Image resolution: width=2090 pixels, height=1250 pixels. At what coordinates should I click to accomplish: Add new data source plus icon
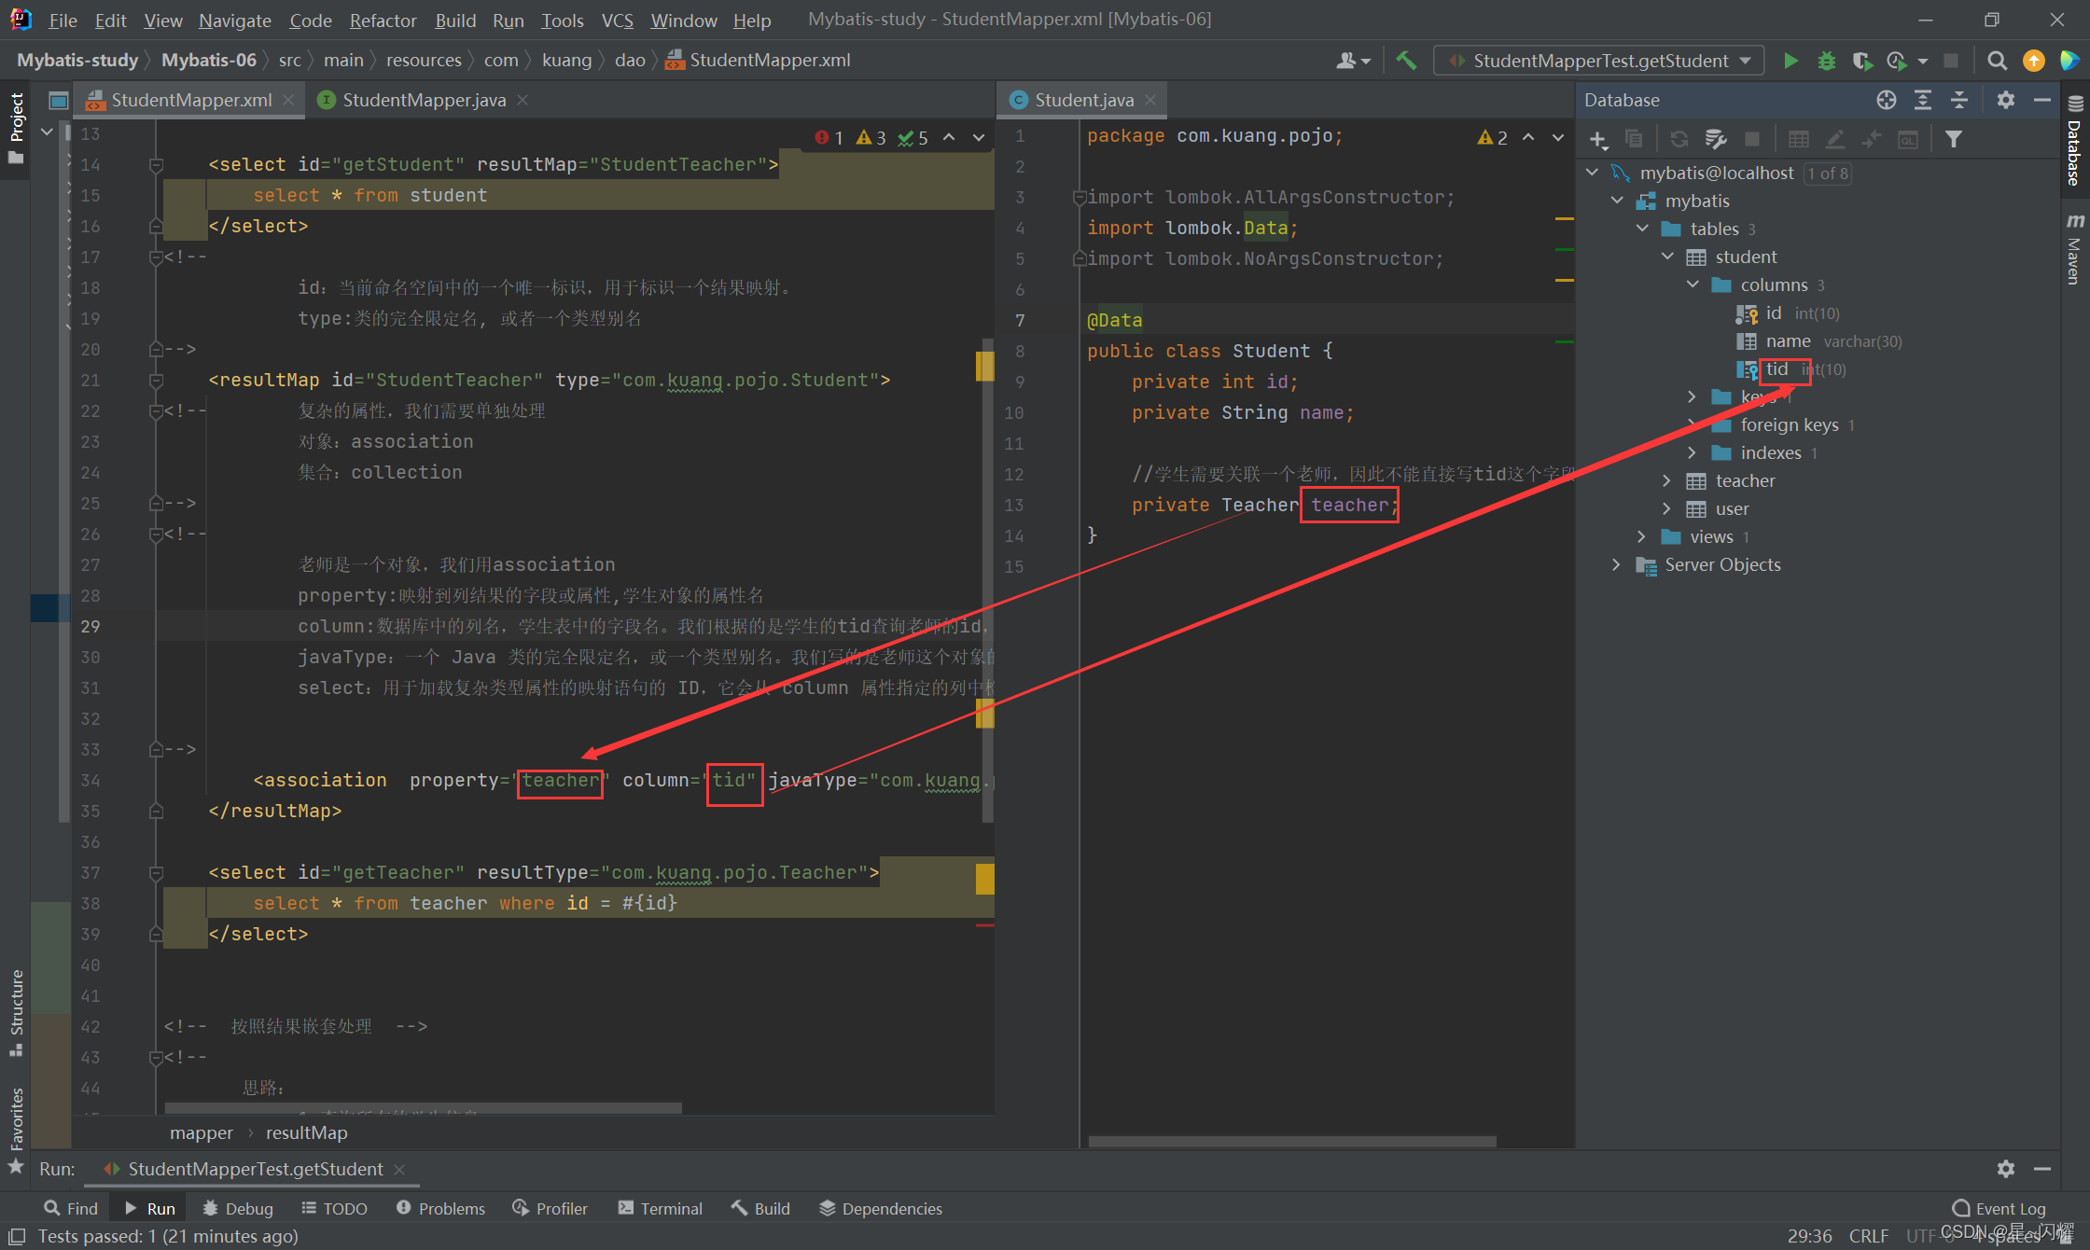point(1597,139)
